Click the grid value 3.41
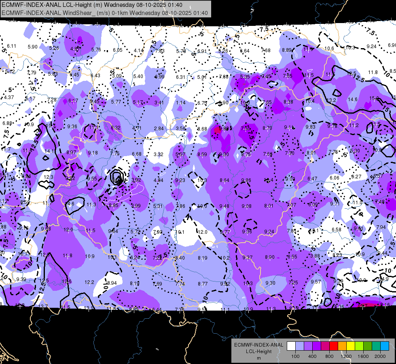396x364 pixels. point(159,103)
